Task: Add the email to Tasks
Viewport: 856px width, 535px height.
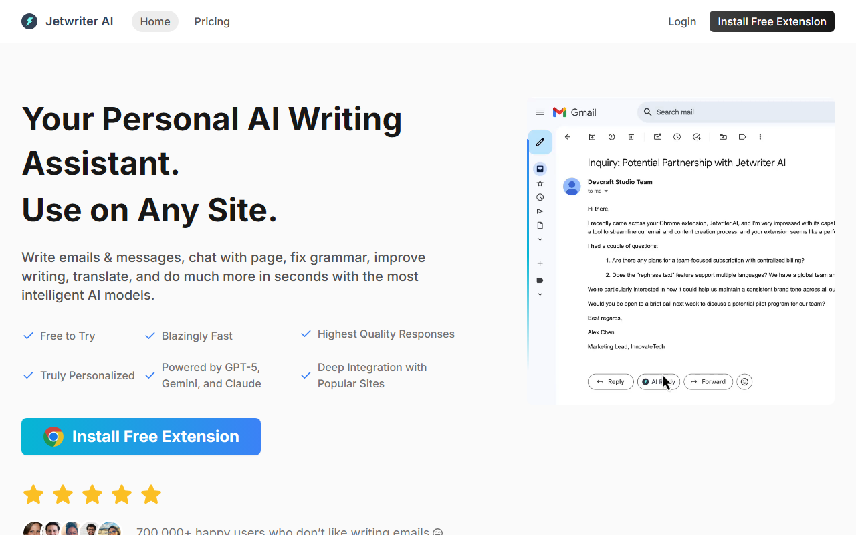Action: point(696,137)
